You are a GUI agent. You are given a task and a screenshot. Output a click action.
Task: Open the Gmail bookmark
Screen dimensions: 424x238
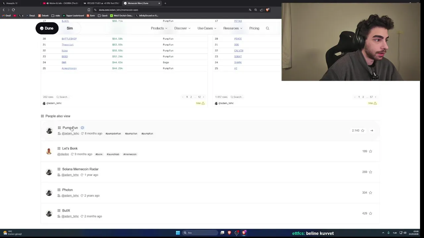[x=6, y=16]
